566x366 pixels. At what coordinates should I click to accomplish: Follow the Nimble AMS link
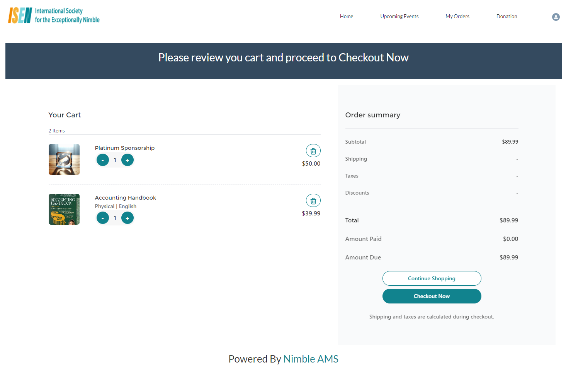(311, 359)
